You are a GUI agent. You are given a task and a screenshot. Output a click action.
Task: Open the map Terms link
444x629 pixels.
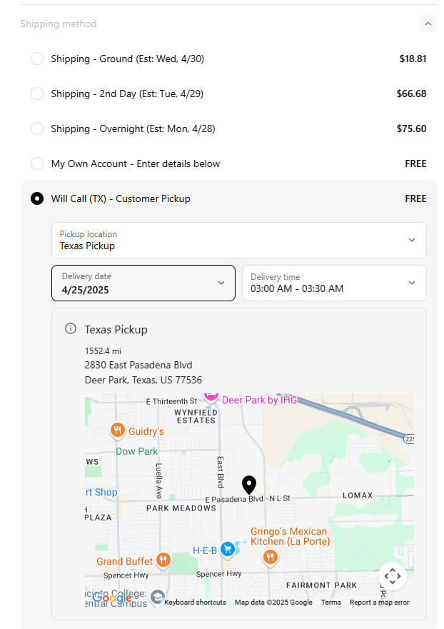[x=331, y=603]
